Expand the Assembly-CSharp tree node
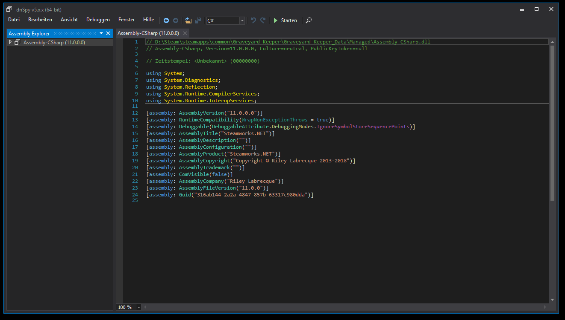565x320 pixels. pos(10,42)
